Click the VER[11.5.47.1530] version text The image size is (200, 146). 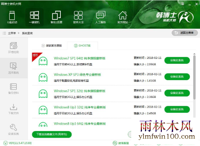20,143
